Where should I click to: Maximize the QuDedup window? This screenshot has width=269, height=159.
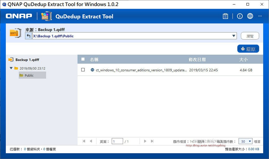[x=247, y=4]
